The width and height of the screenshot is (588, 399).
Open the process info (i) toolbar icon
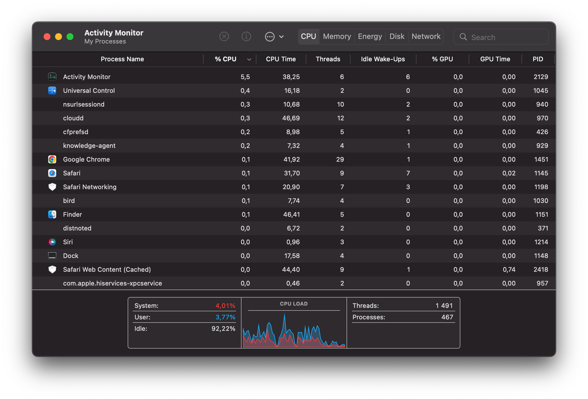click(246, 36)
